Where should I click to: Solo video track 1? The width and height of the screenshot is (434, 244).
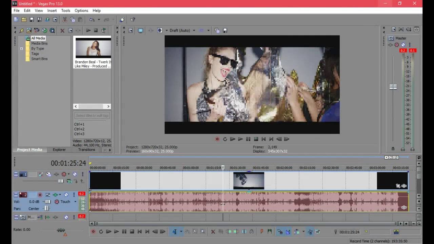[x=82, y=174]
